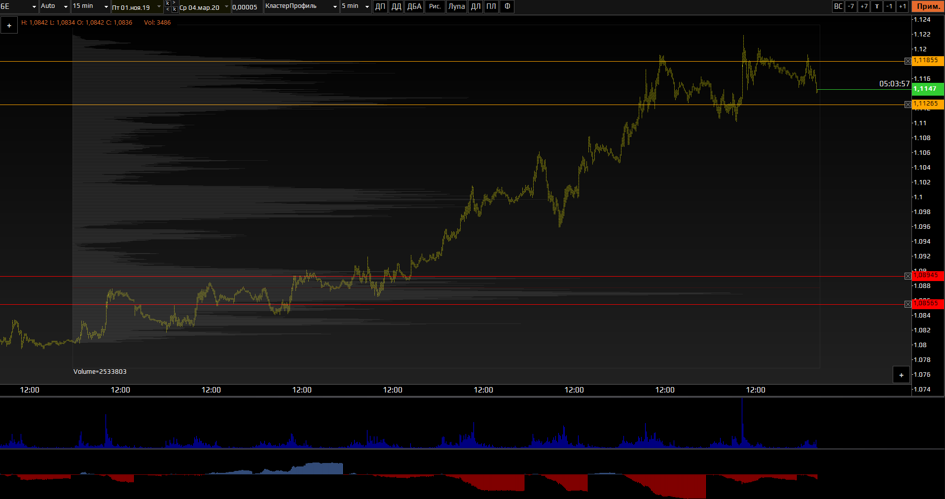Click the Volume=2533803 profile label
The height and width of the screenshot is (499, 945).
tap(100, 371)
